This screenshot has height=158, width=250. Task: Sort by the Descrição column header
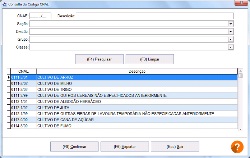137,71
